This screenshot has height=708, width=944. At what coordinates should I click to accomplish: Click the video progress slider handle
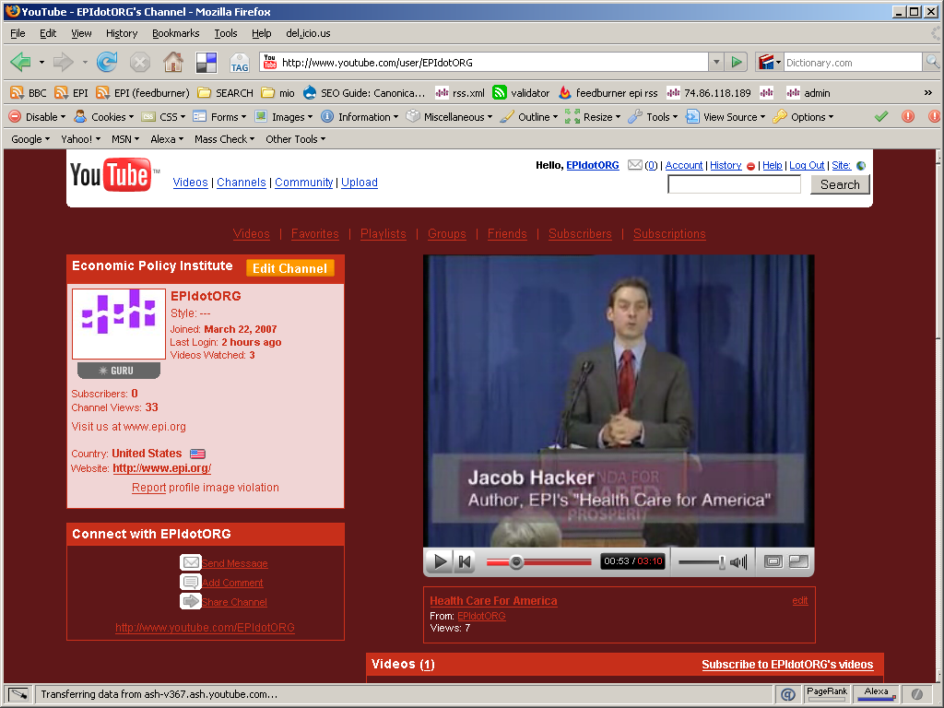click(516, 562)
